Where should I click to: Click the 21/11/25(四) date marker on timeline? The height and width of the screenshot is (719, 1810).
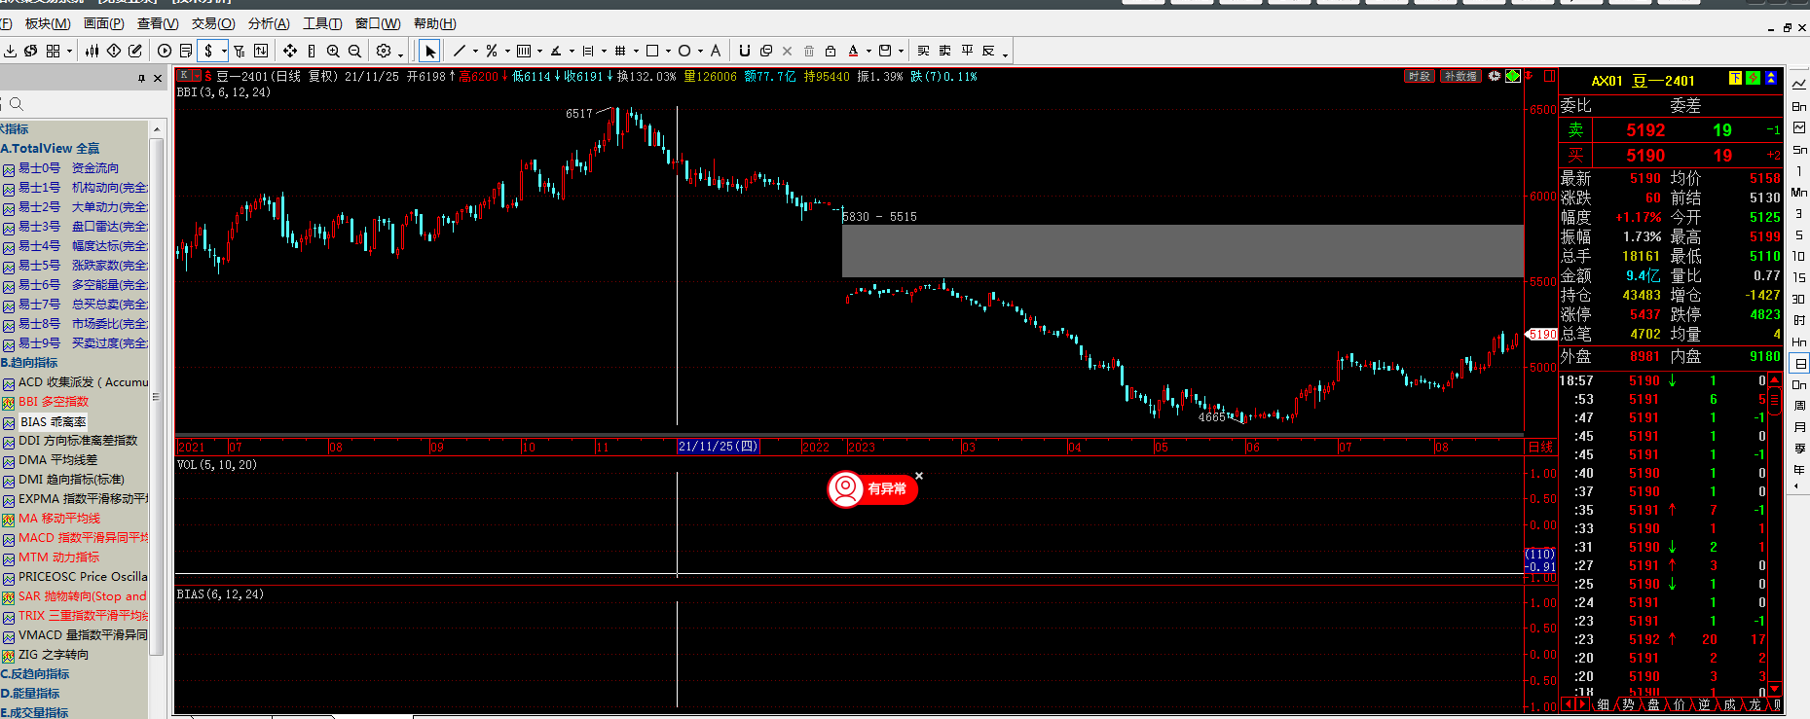click(x=719, y=447)
